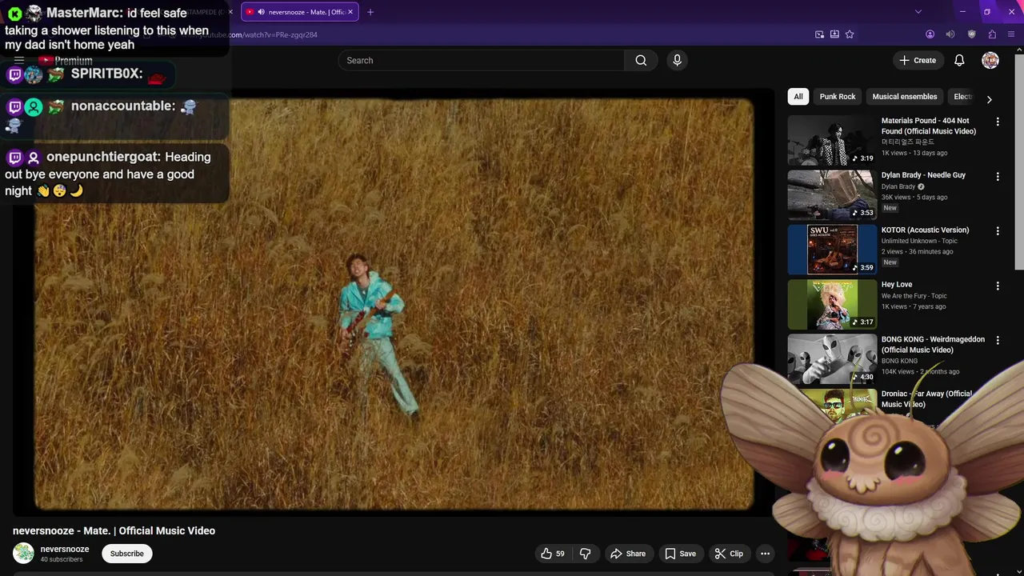Open options for KOTOR Acoustic Version

[x=998, y=230]
